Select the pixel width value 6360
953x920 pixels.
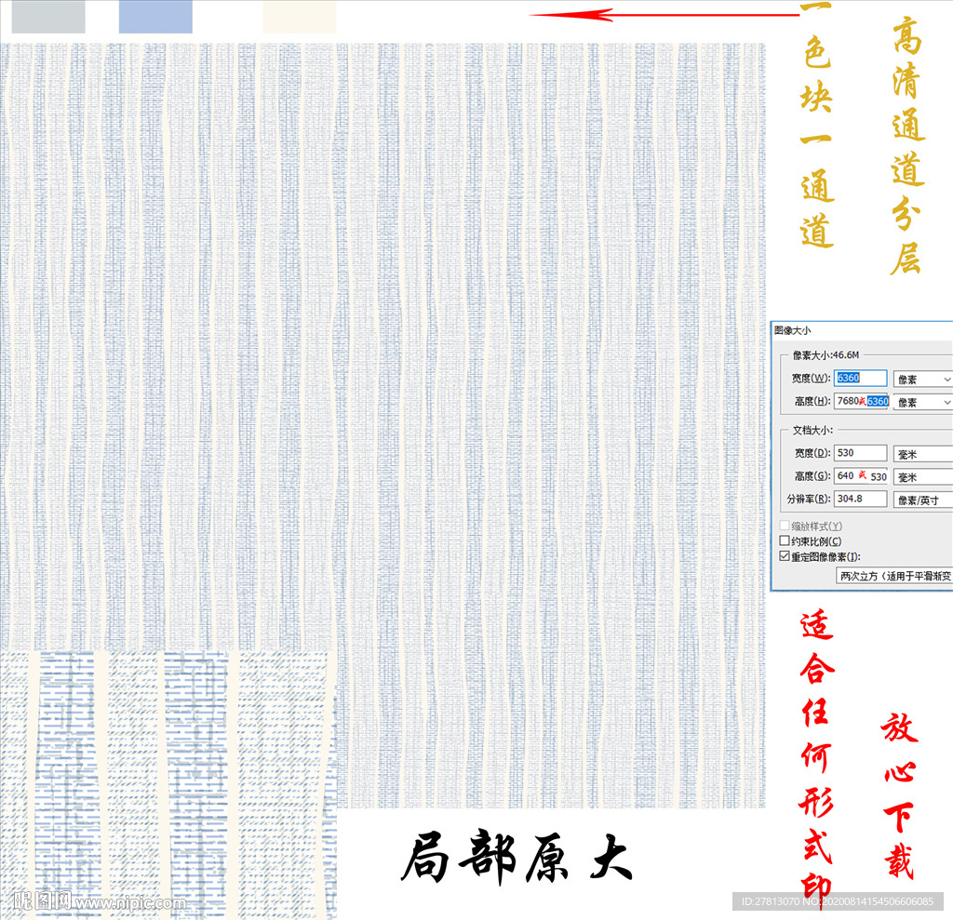tap(852, 378)
